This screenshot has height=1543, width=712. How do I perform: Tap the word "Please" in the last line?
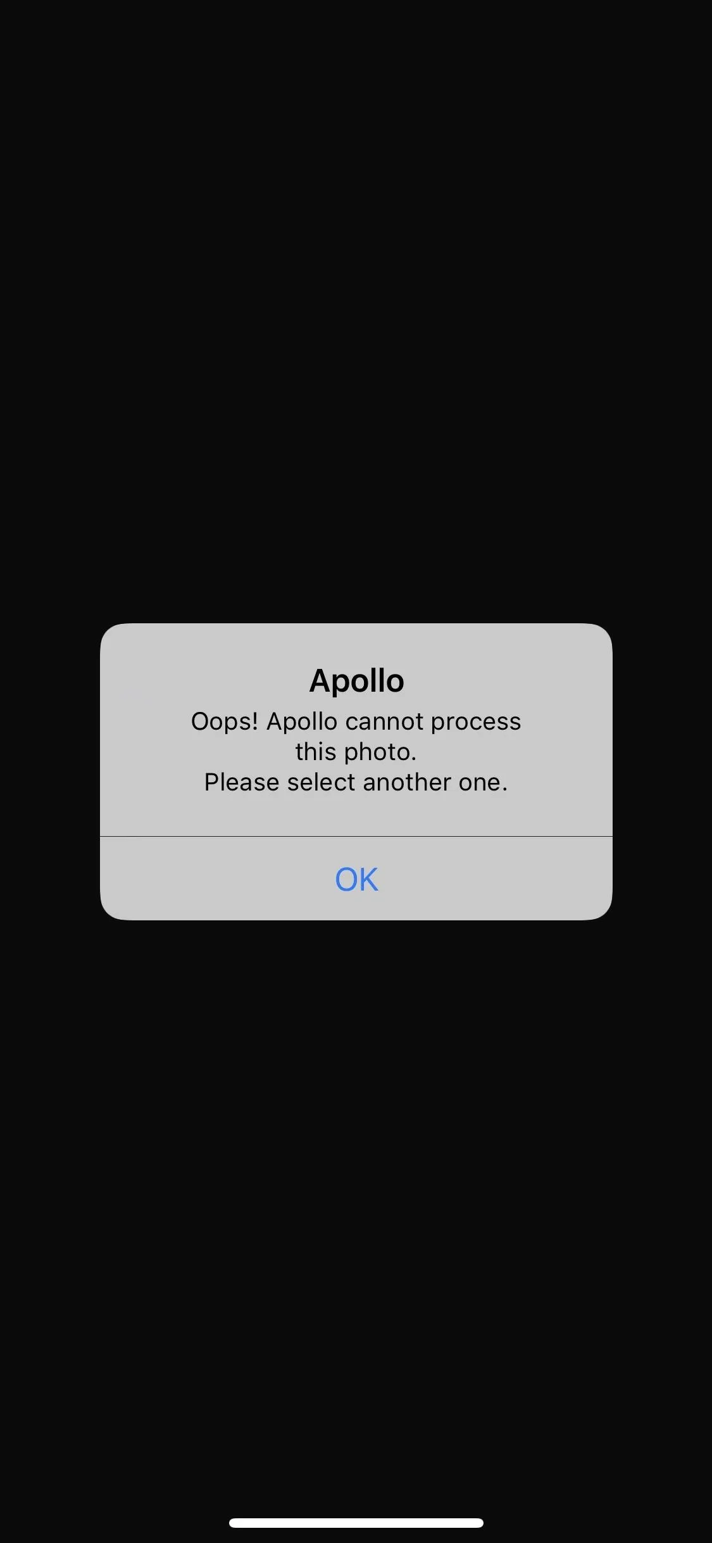242,782
